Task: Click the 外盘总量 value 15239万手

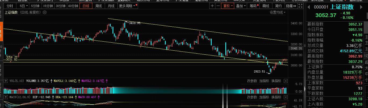Action: click(353, 77)
